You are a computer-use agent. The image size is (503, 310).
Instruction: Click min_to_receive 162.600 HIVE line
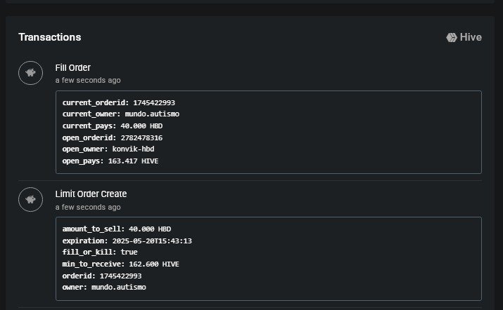tap(120, 264)
